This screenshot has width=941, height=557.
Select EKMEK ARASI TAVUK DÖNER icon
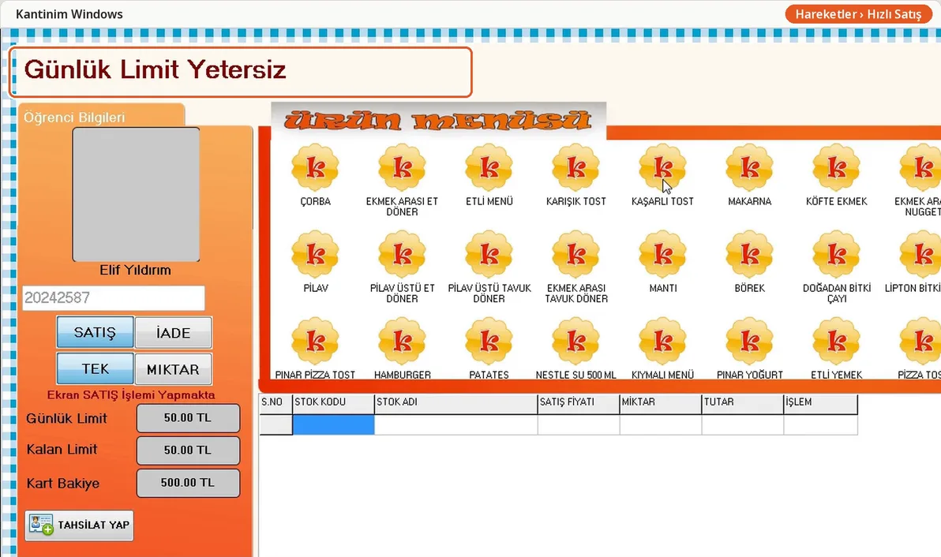pos(576,254)
